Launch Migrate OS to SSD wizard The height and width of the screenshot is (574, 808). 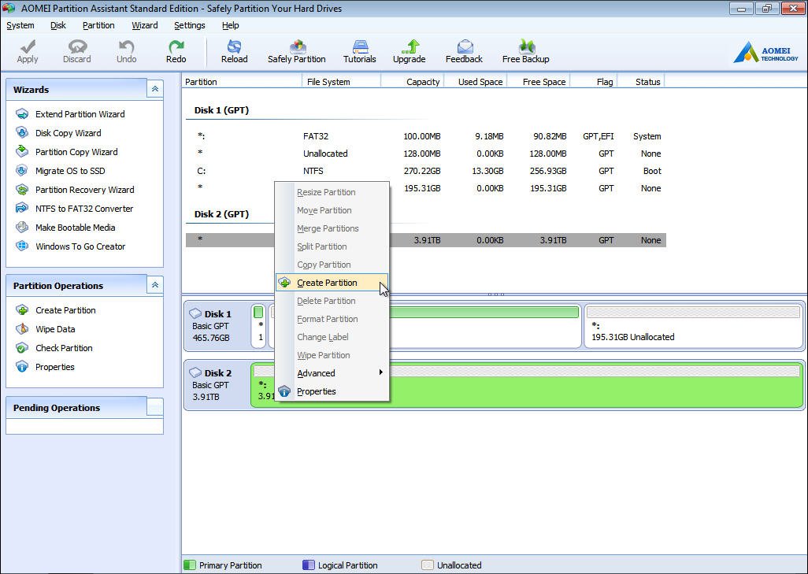[69, 171]
